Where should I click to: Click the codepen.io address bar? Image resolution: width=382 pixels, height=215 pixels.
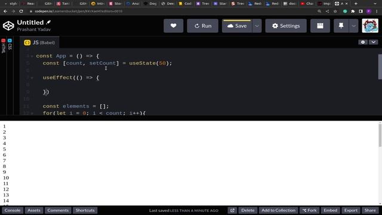point(171,11)
